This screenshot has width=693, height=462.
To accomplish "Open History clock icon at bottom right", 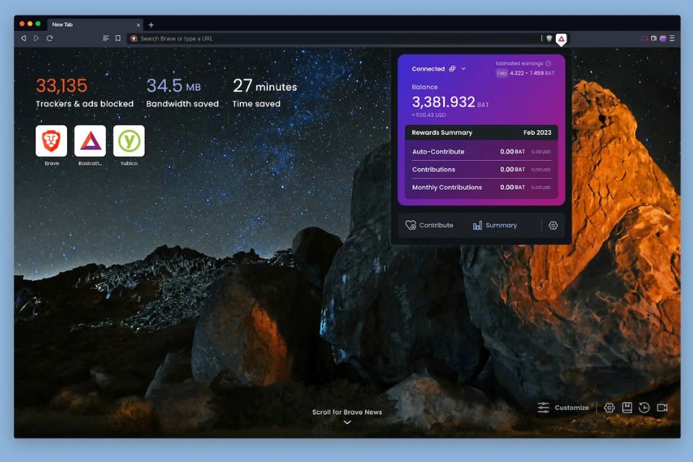I will click(645, 408).
